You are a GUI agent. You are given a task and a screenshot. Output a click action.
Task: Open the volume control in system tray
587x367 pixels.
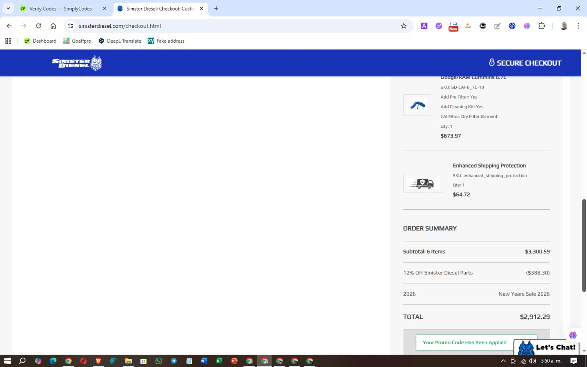point(532,361)
